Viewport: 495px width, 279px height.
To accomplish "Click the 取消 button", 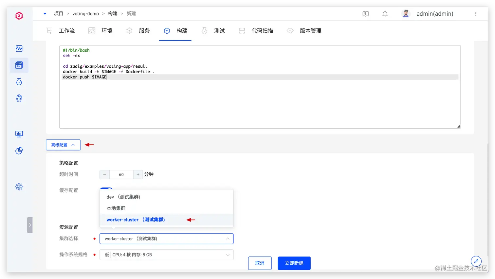I will (260, 263).
